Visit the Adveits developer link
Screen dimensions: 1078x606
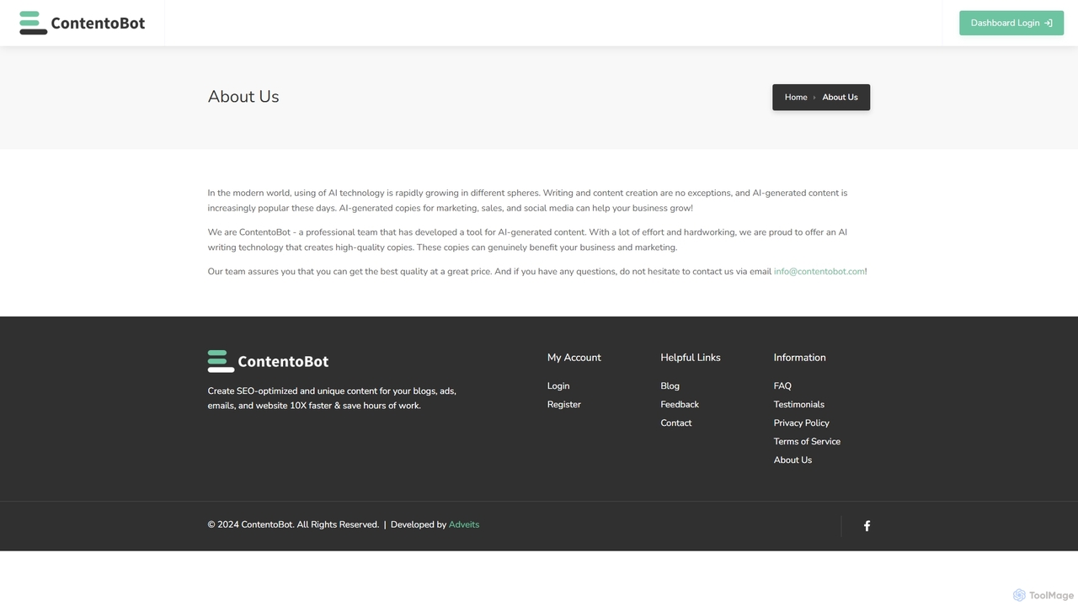464,525
